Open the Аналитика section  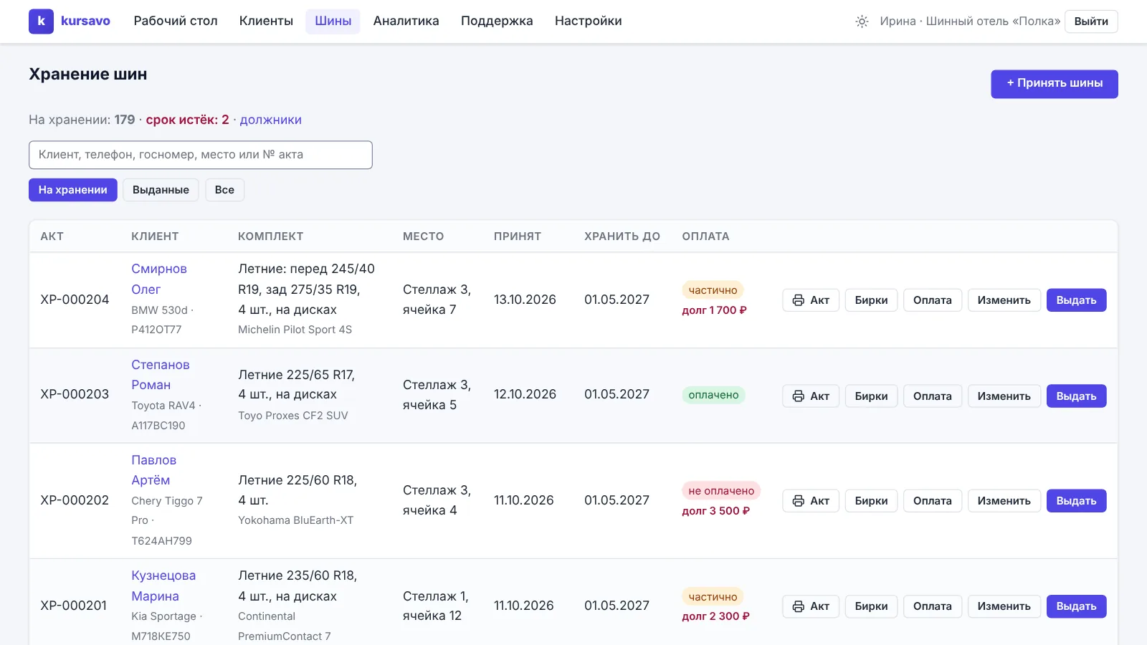click(x=406, y=21)
